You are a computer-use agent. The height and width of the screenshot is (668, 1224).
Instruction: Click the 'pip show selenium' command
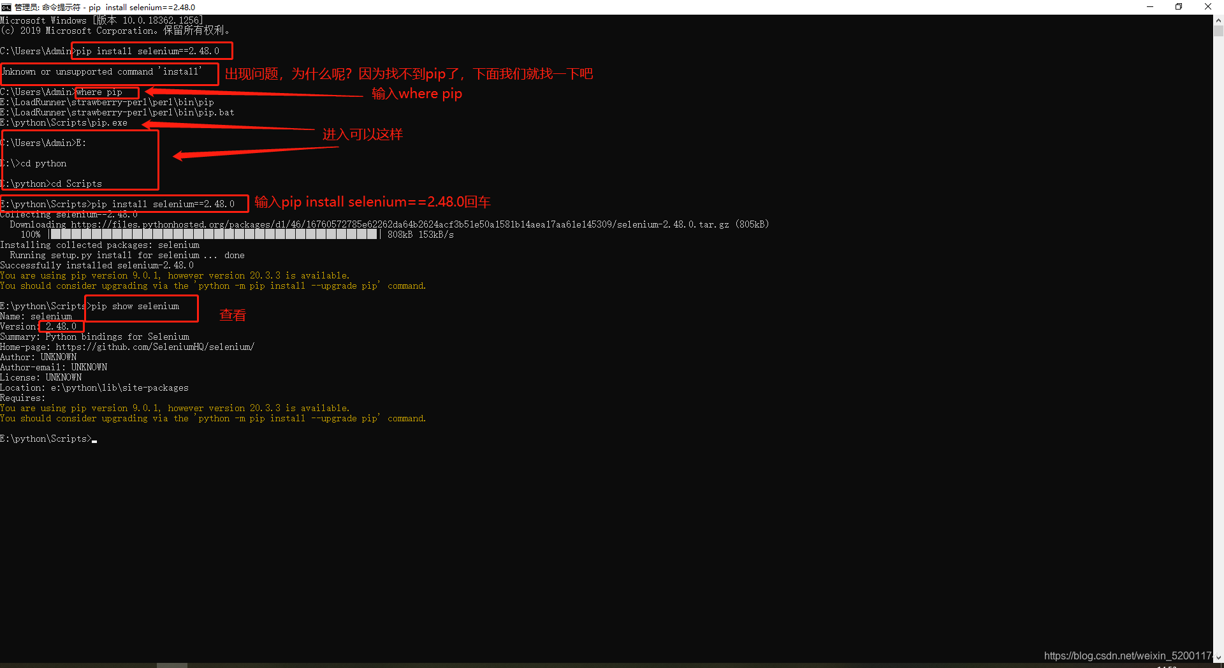135,306
